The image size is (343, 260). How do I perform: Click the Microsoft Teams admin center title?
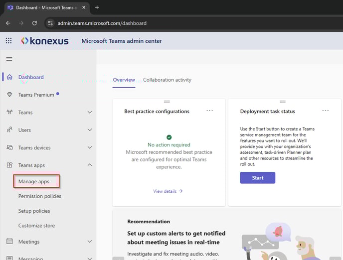click(x=122, y=41)
